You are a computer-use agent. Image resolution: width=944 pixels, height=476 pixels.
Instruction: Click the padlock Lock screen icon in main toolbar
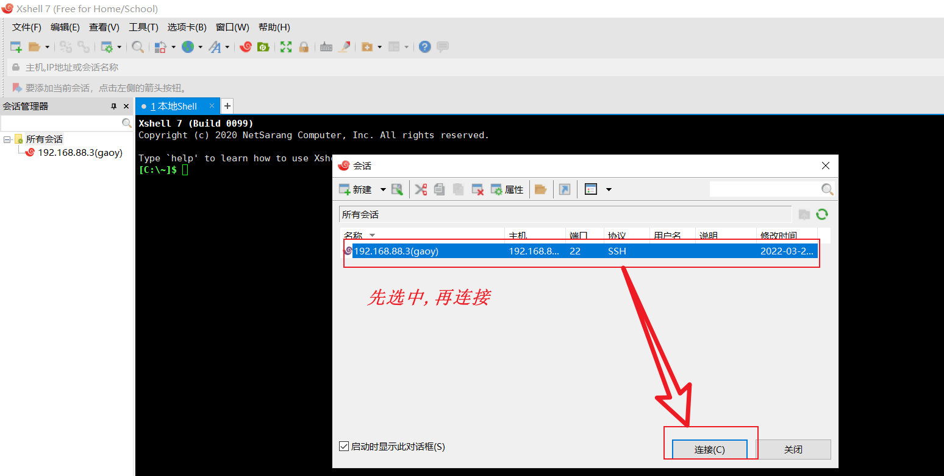pos(304,47)
